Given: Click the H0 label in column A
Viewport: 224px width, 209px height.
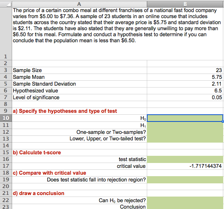Looking at the screenshot, I should point(143,118).
